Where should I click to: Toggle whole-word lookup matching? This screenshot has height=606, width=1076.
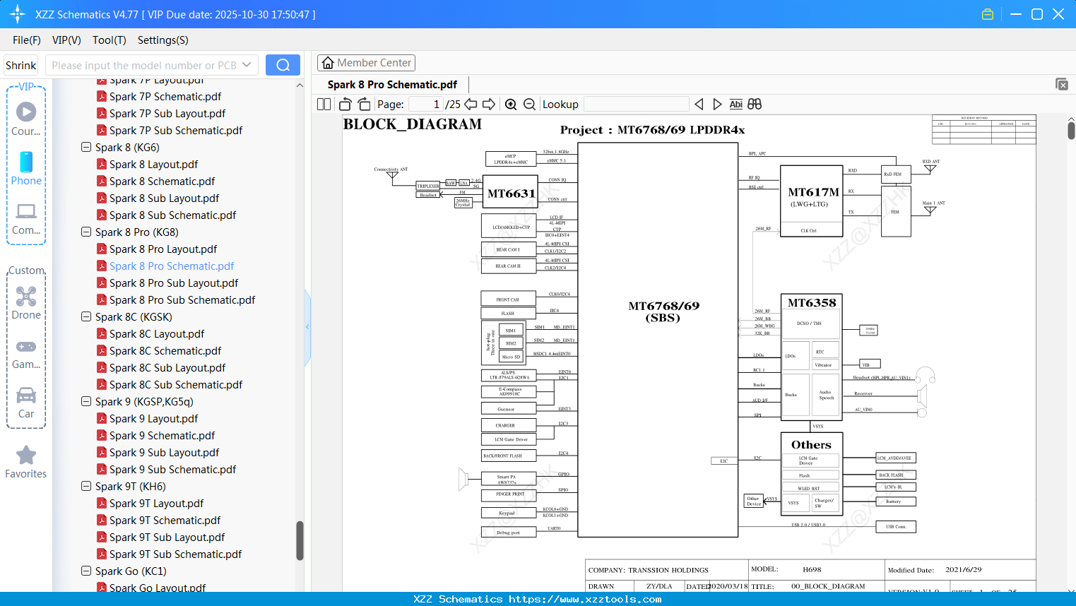click(x=754, y=104)
